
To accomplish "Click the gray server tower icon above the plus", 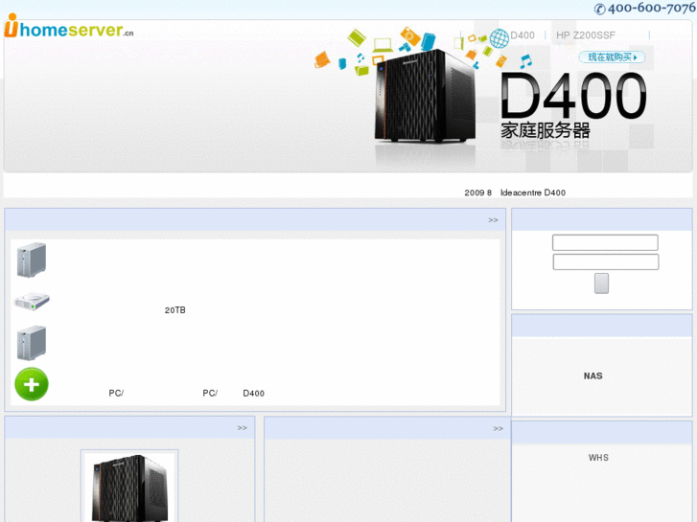I will pos(31,343).
